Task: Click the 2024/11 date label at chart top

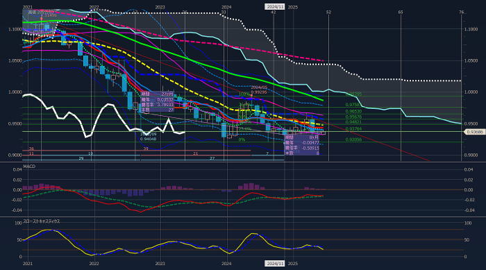Action: pyautogui.click(x=275, y=7)
